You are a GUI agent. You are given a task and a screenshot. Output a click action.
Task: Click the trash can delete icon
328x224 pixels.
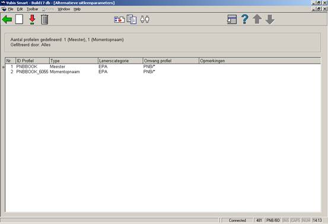pyautogui.click(x=44, y=20)
